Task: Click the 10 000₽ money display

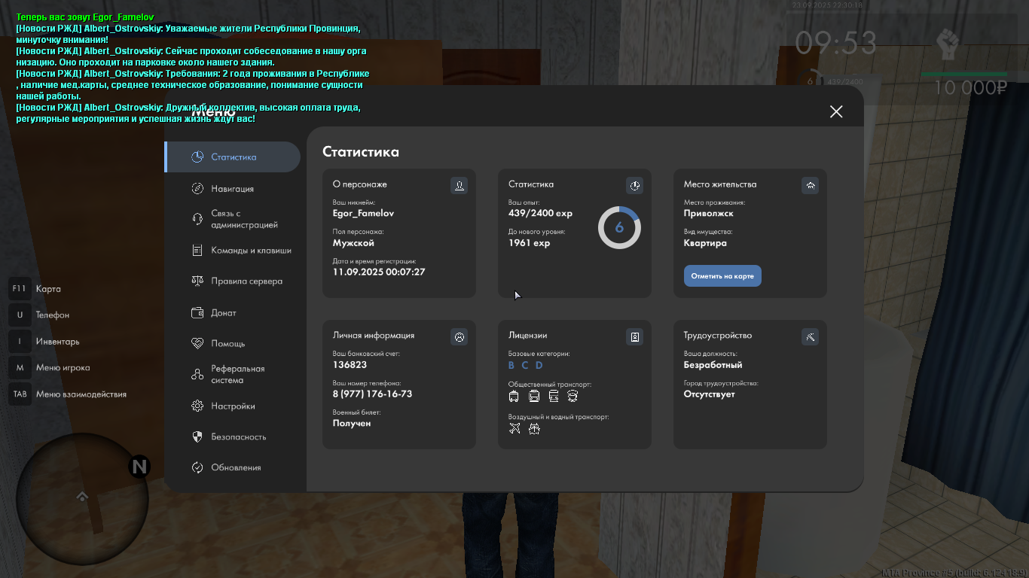Action: pyautogui.click(x=971, y=87)
